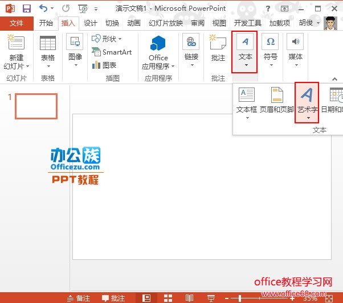The image size is (343, 303).
Task: Click the zoom slider handle
Action: click(240, 298)
